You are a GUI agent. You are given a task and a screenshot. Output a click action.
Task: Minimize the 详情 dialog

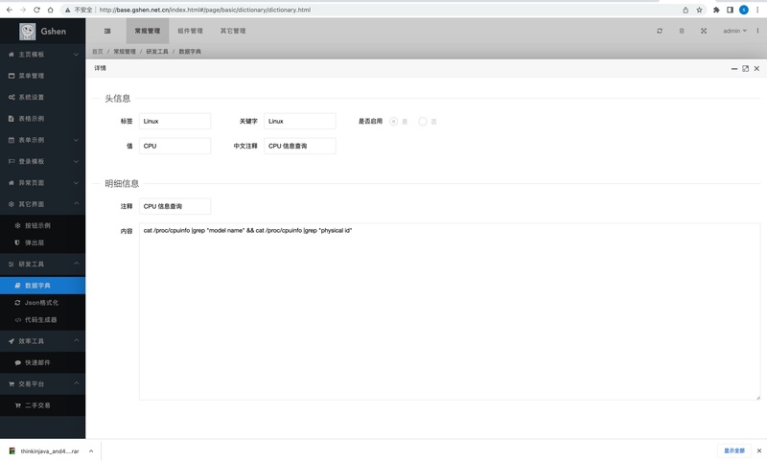point(734,68)
